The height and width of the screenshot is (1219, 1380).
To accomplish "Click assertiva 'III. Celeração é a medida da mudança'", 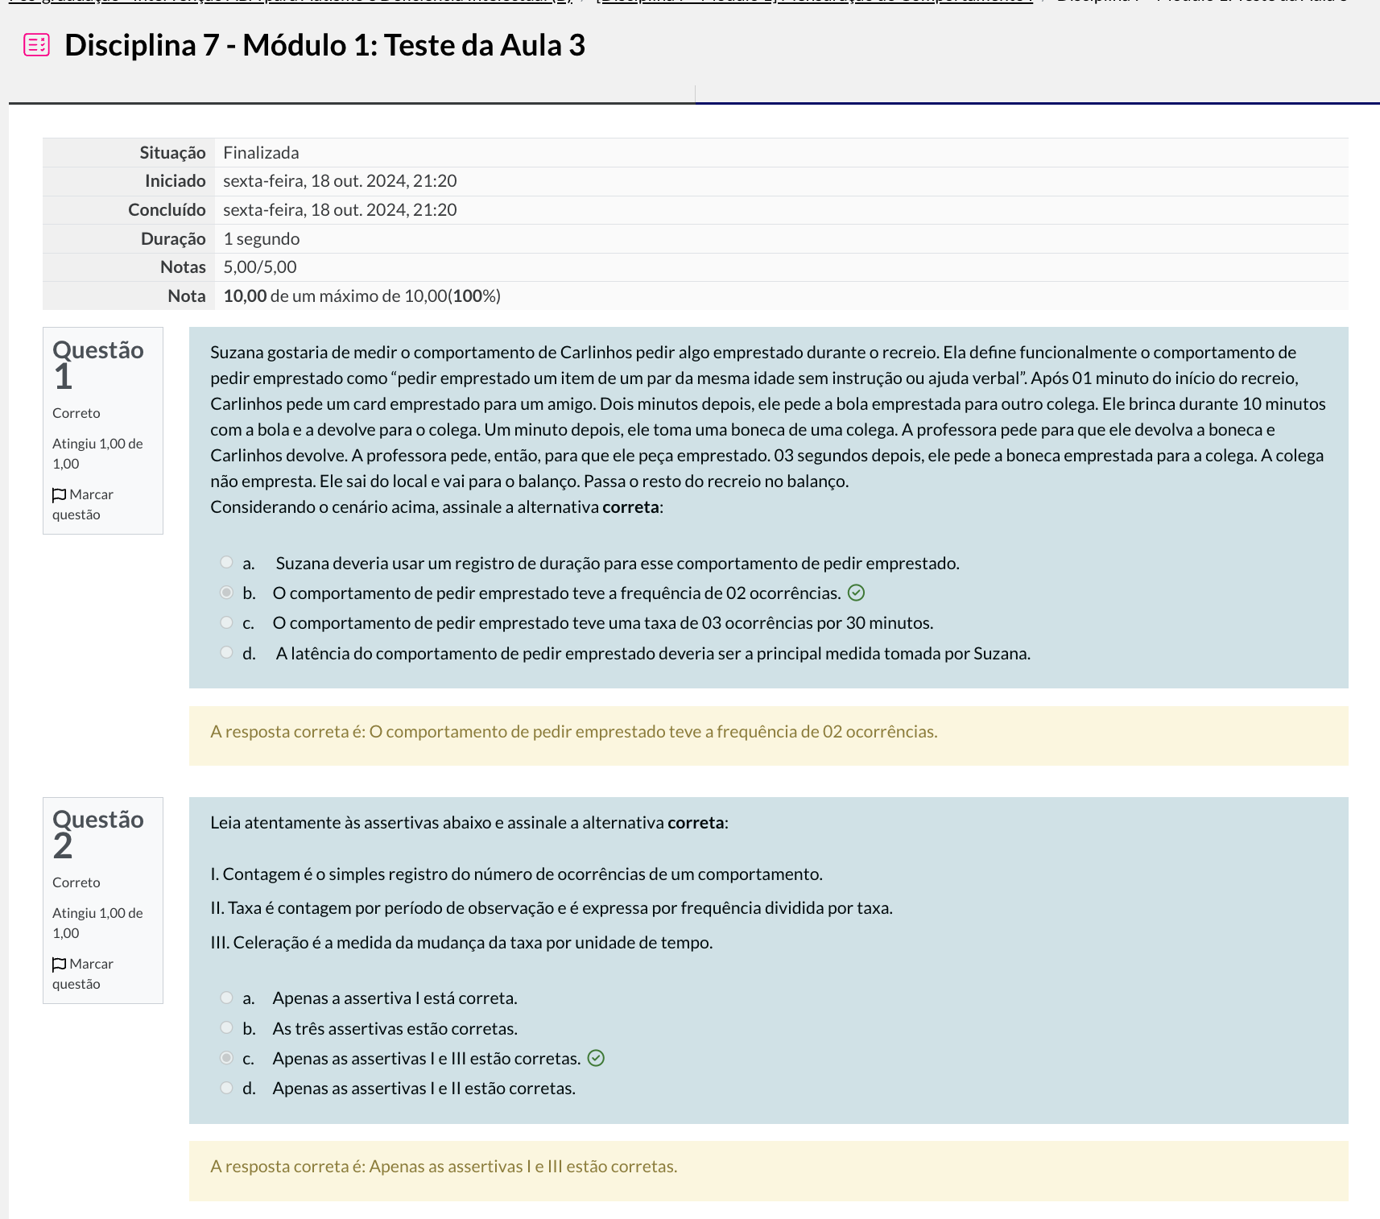I will 461,943.
